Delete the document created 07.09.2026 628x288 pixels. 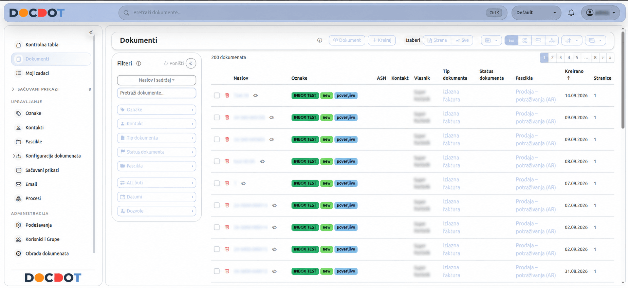227,183
